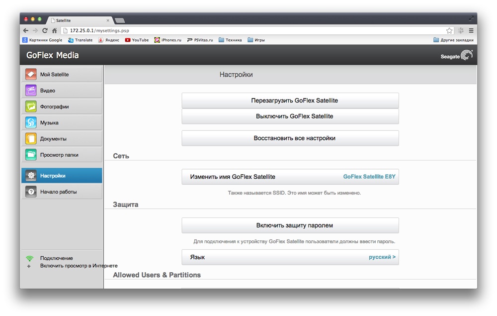The image size is (497, 316).
Task: Click the green Wi-Fi Подключение icon
Action: (29, 258)
